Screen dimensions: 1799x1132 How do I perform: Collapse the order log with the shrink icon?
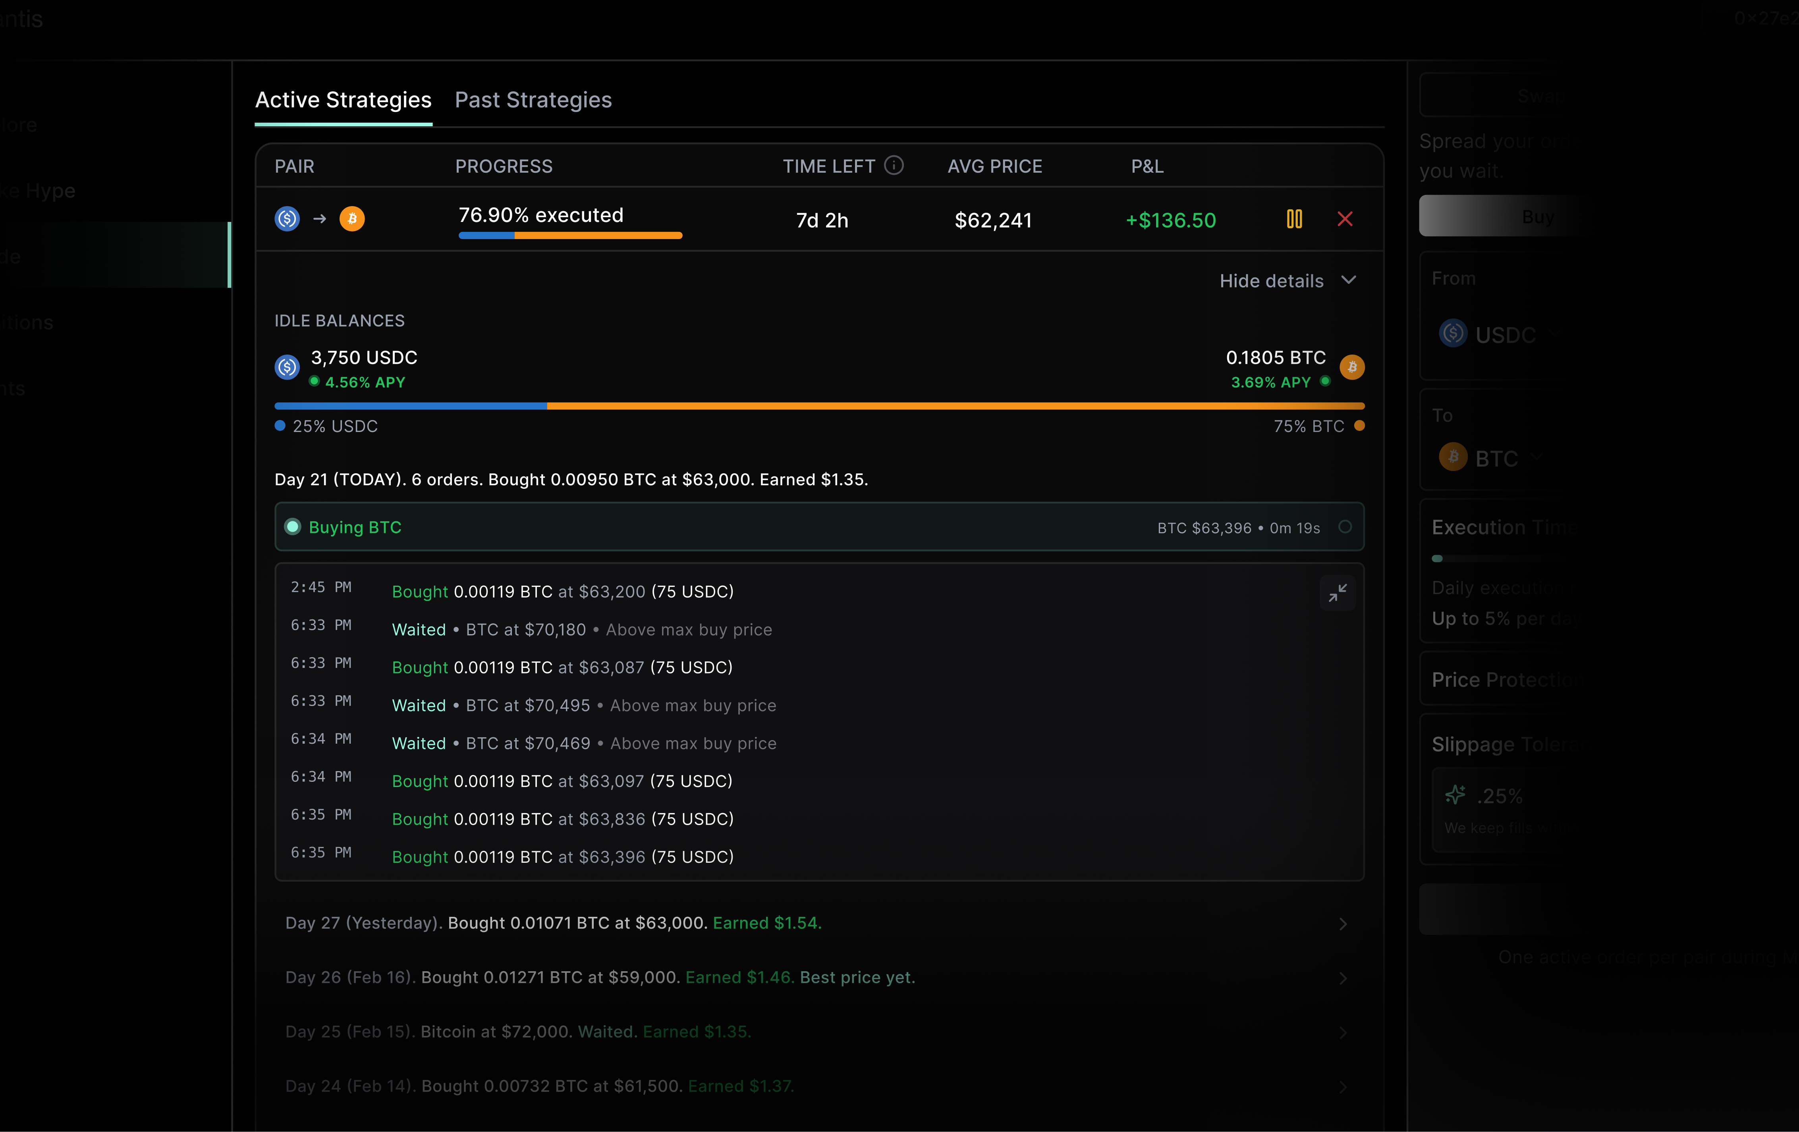pos(1337,592)
